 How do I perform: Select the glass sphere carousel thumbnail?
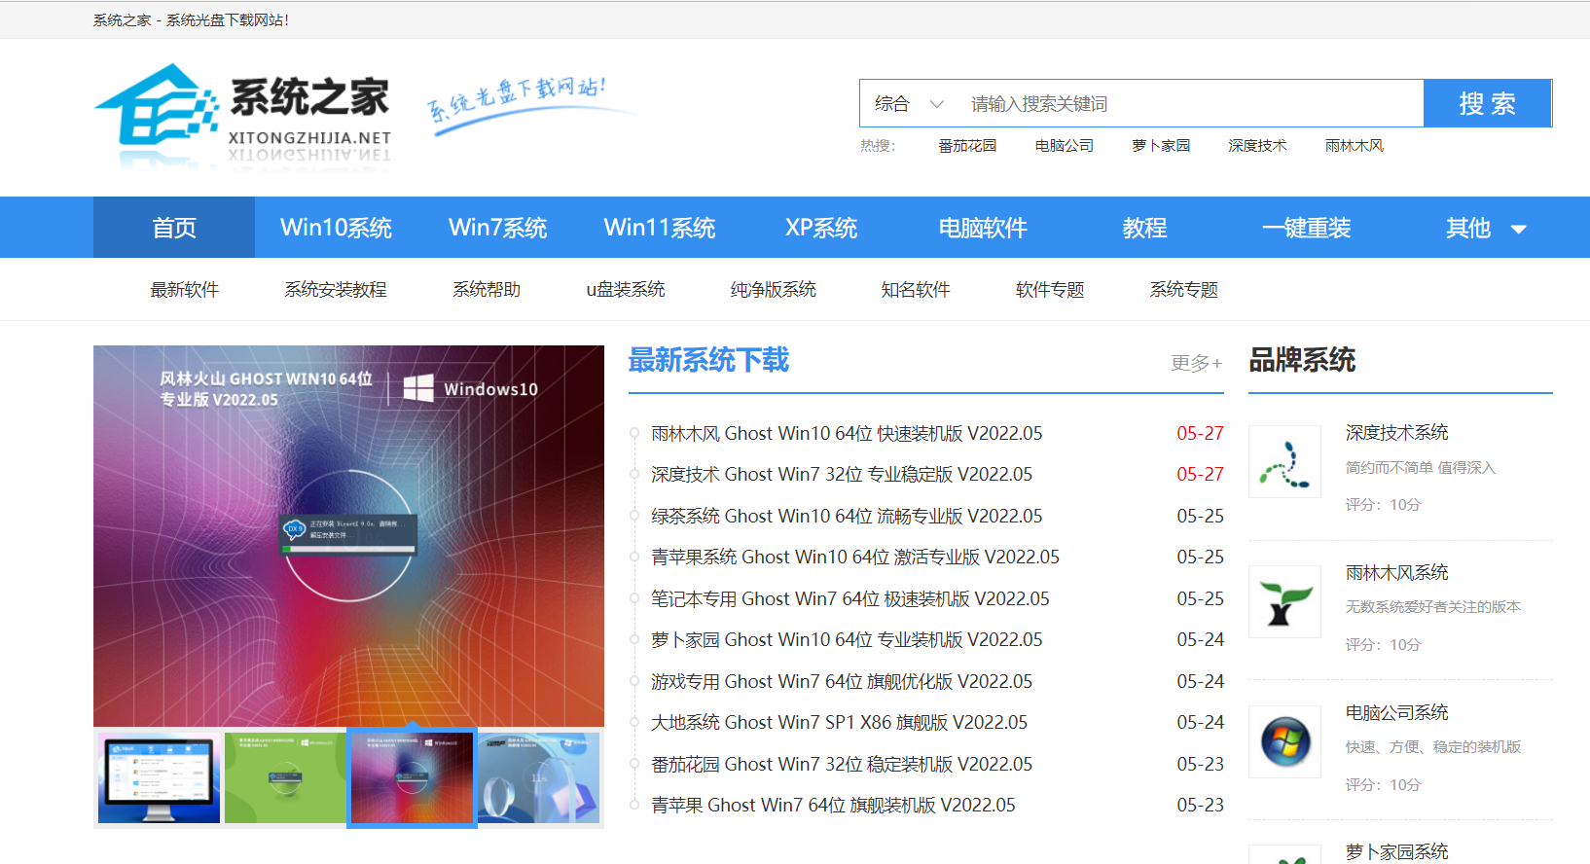539,777
